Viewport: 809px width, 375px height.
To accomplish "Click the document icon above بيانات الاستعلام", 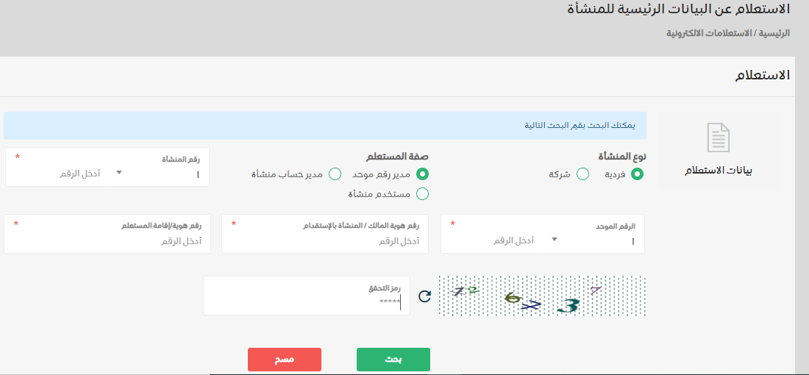I will coord(718,138).
